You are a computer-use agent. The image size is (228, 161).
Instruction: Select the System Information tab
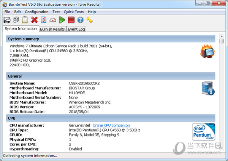point(21,29)
